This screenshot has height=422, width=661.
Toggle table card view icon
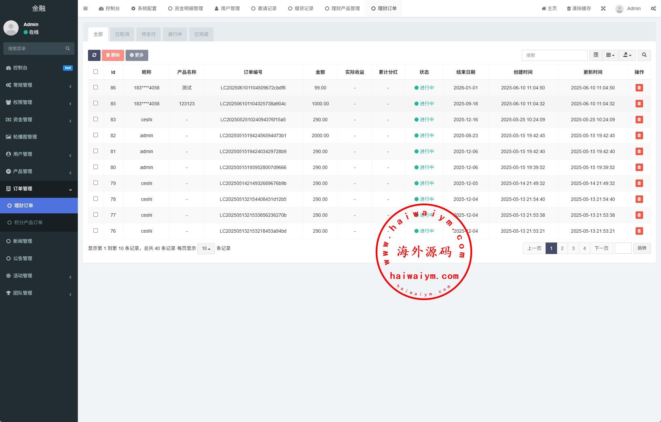(x=596, y=55)
